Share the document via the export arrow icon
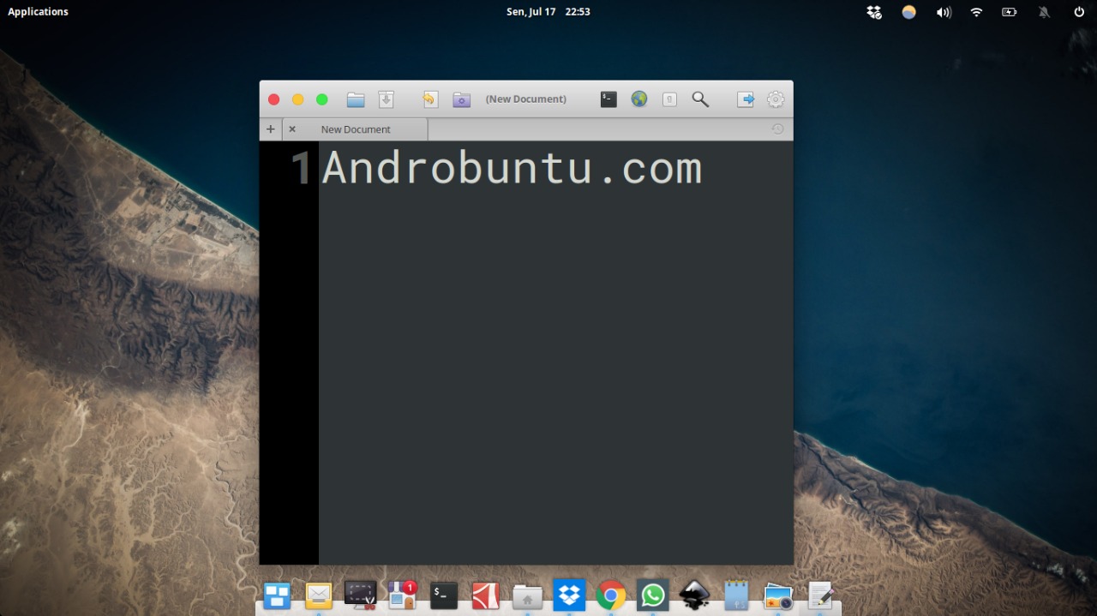The width and height of the screenshot is (1097, 616). [745, 99]
